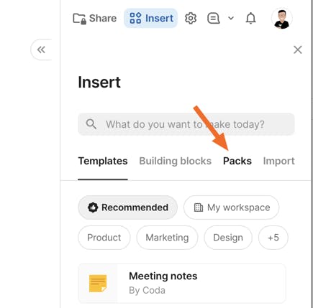
Task: Filter templates by Product
Action: pos(104,238)
